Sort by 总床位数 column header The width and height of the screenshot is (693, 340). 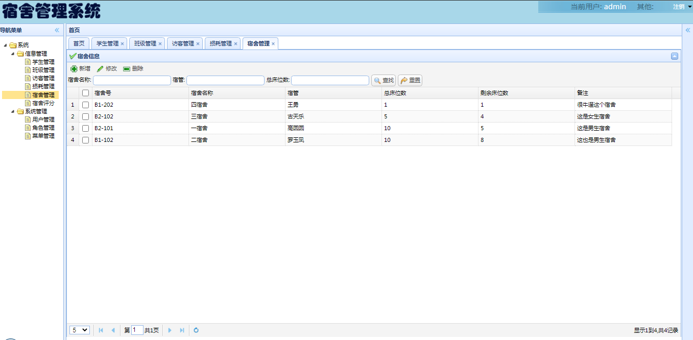(x=429, y=93)
